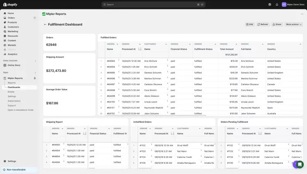The image size is (307, 174).
Task: Click sort icon in Unfulfilled Orders Processed At
Action: click(x=172, y=134)
